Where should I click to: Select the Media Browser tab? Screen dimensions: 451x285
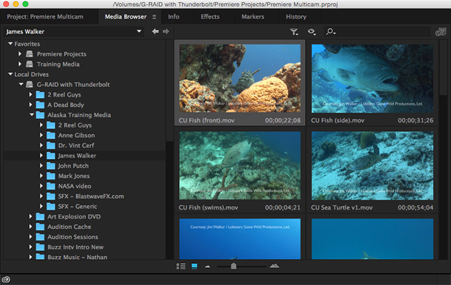126,17
